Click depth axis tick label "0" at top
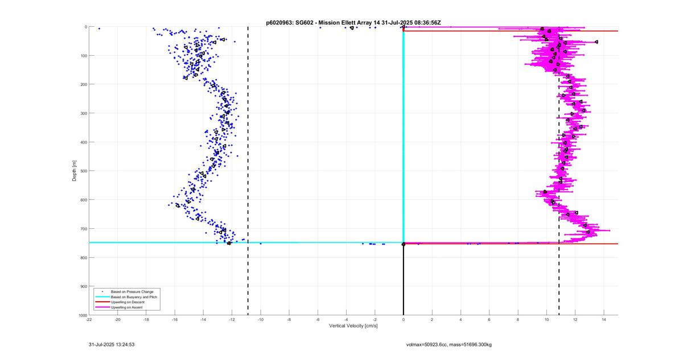 (85, 27)
